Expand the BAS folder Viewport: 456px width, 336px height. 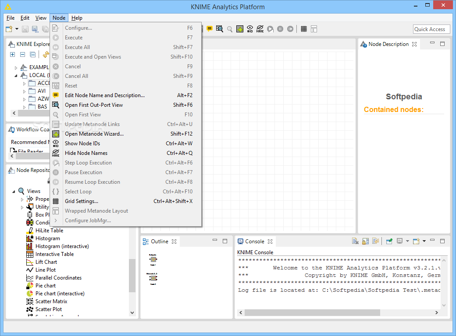tap(24, 107)
